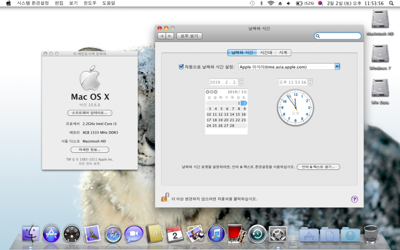Open Address Book in the dock
400x250 pixels.
tap(154, 234)
